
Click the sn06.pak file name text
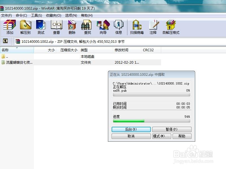click(120, 90)
